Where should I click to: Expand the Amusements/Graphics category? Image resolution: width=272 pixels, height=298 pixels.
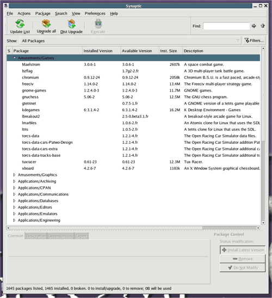click(14, 175)
